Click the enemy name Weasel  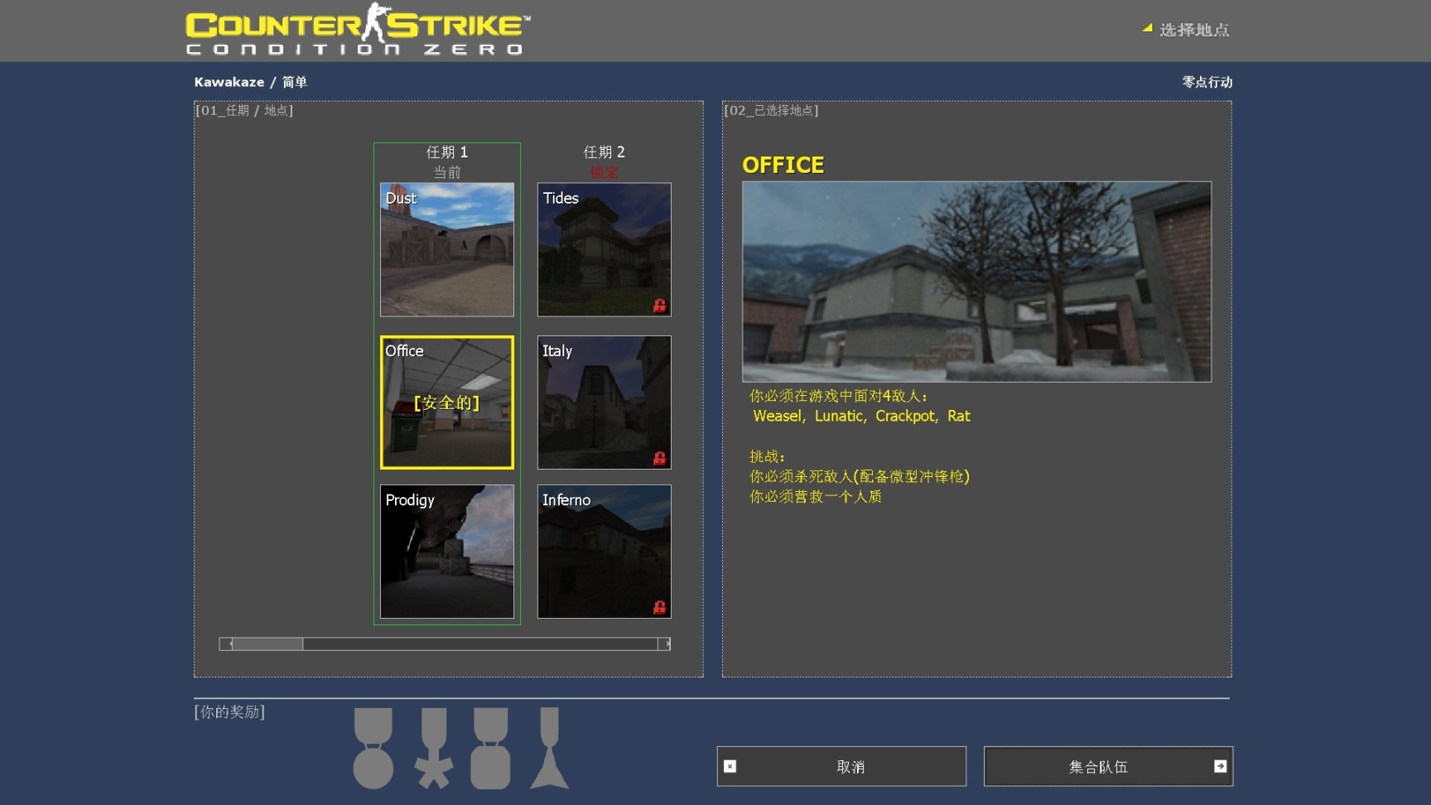click(x=779, y=416)
